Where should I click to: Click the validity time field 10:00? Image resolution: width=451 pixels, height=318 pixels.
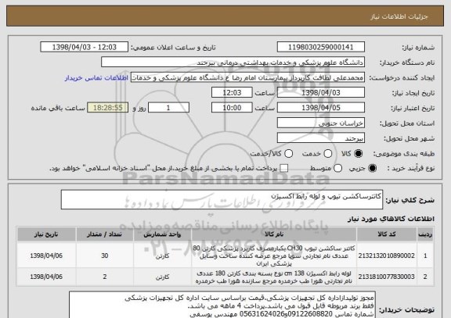click(232, 108)
